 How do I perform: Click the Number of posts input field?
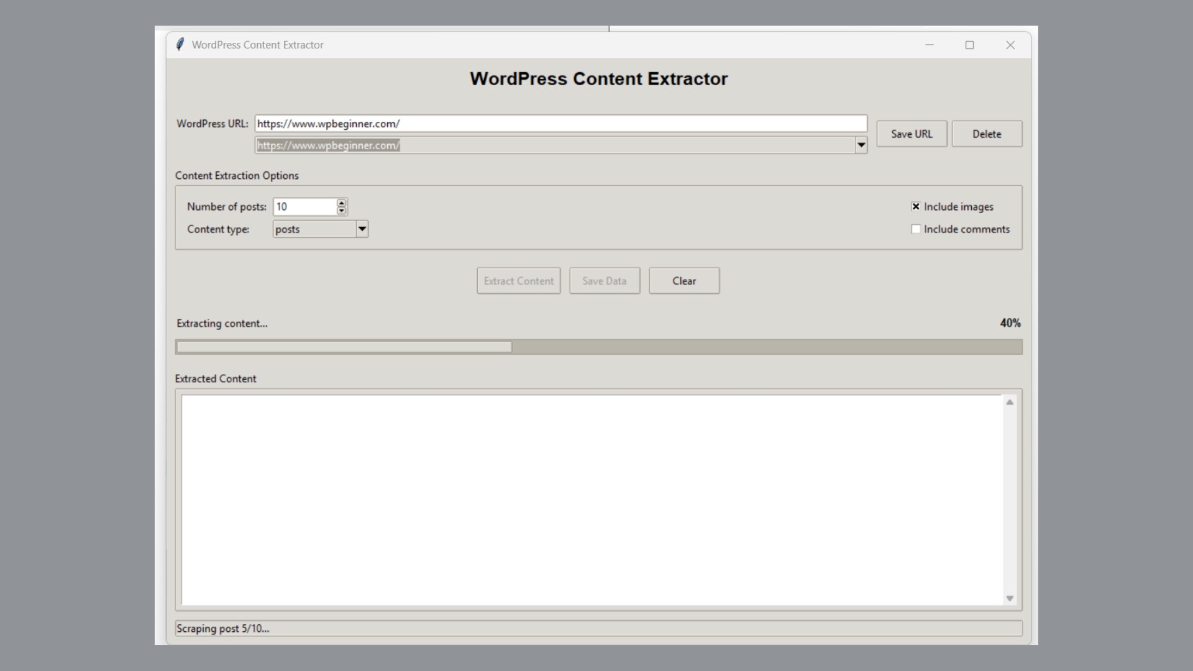click(304, 207)
